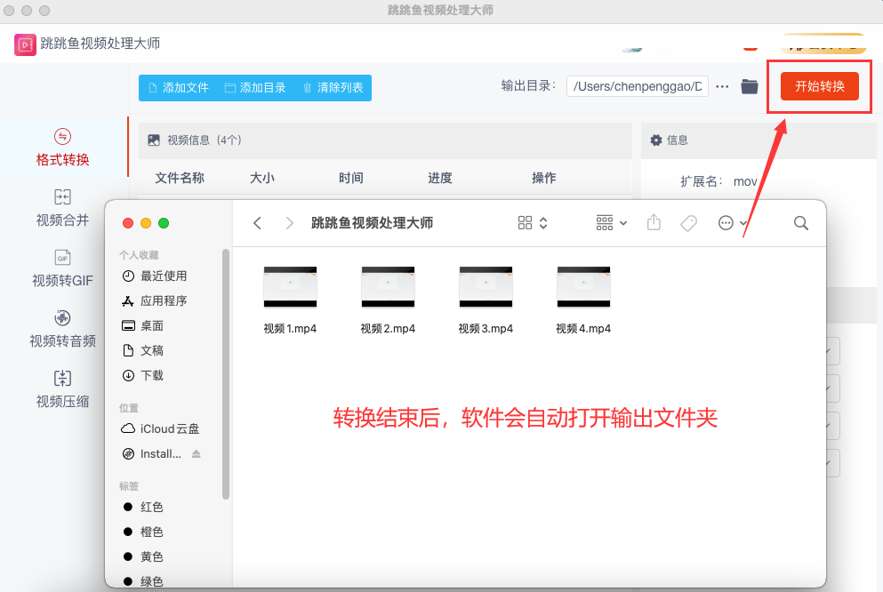Select the 视频3.mp4 thumbnail

486,287
